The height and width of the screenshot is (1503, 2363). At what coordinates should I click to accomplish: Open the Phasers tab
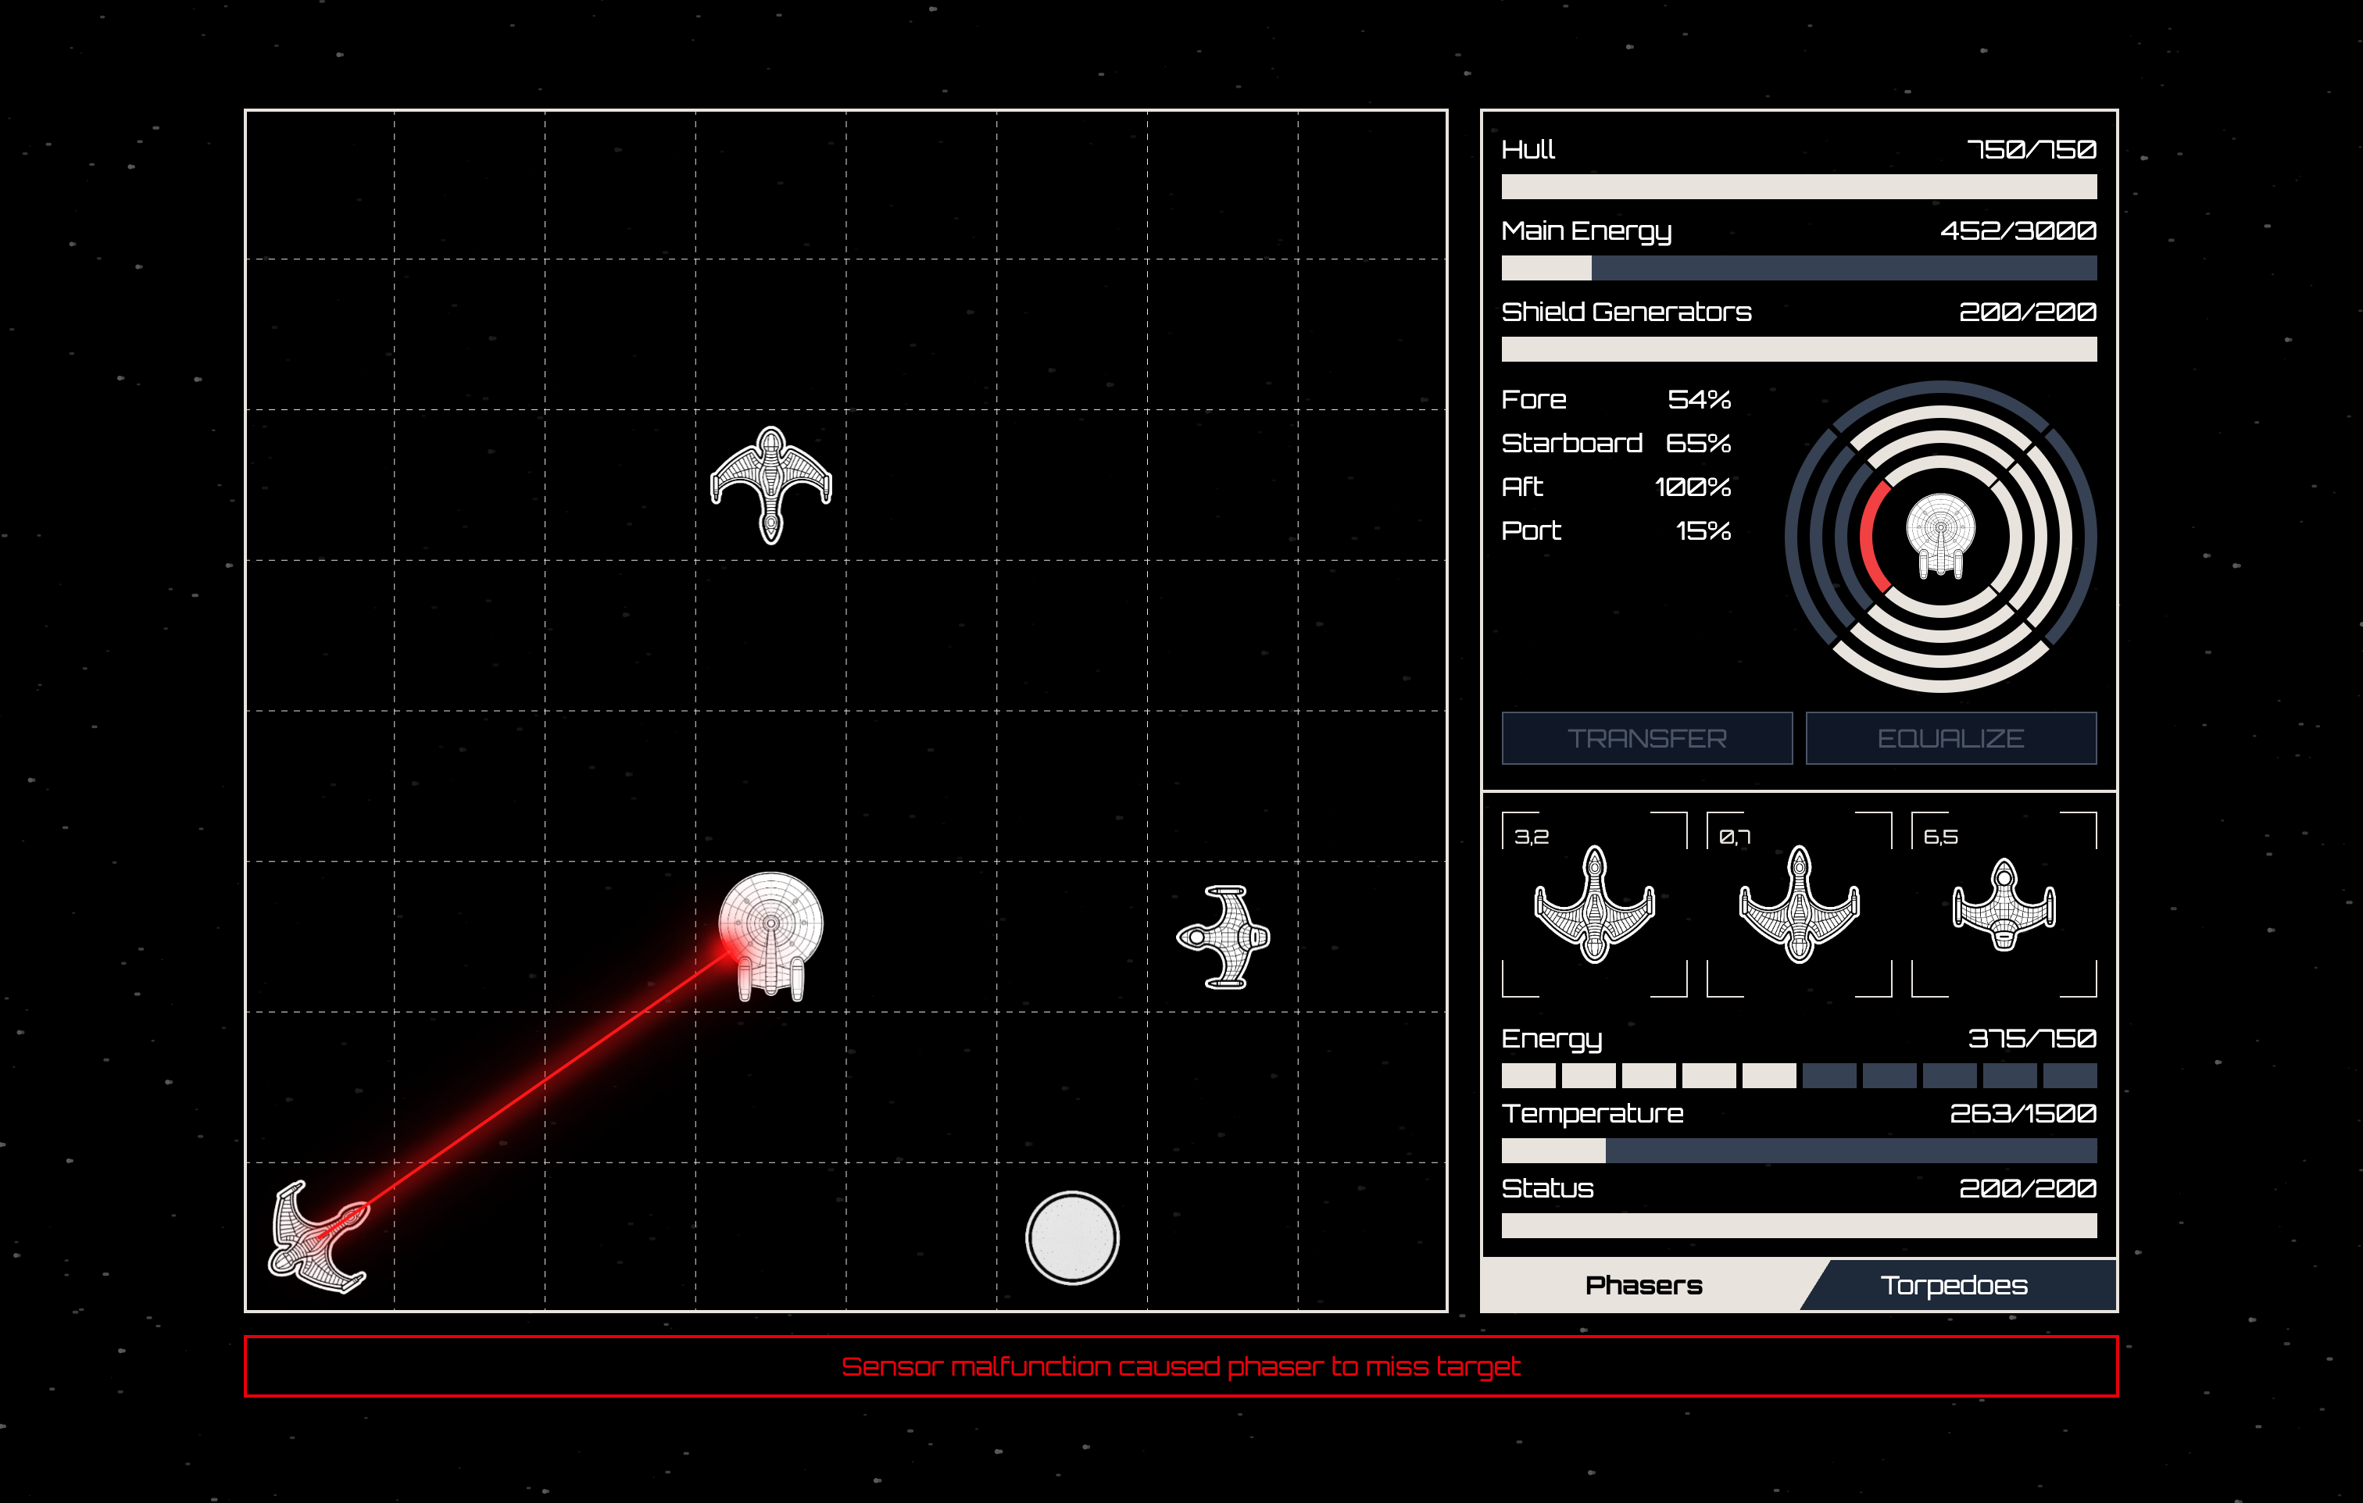[1643, 1285]
